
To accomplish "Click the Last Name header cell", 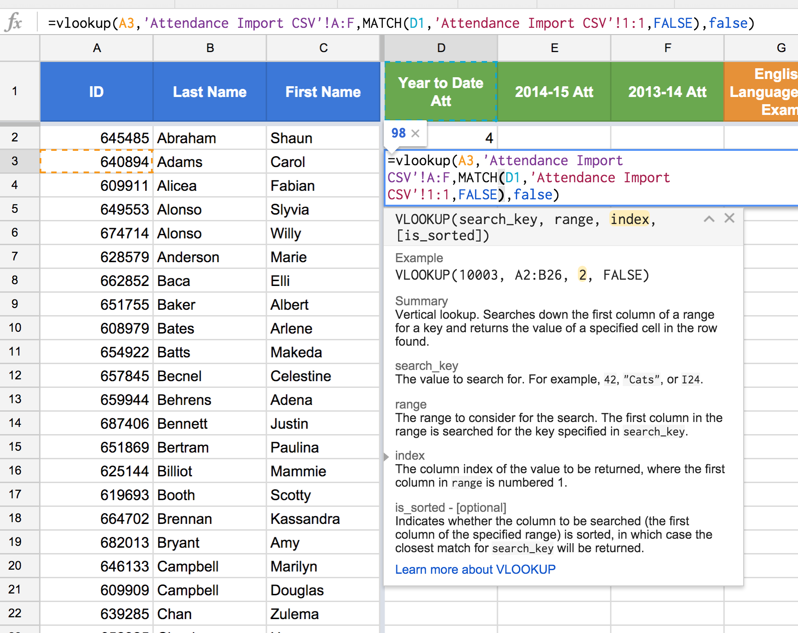I will coord(210,92).
